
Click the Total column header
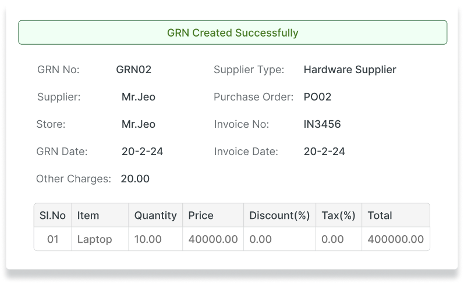[380, 215]
